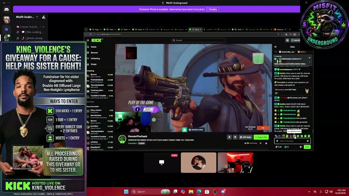Viewport: 349px width, 196px height.
Task: Click the Overwatch category link
Action: coord(132,143)
